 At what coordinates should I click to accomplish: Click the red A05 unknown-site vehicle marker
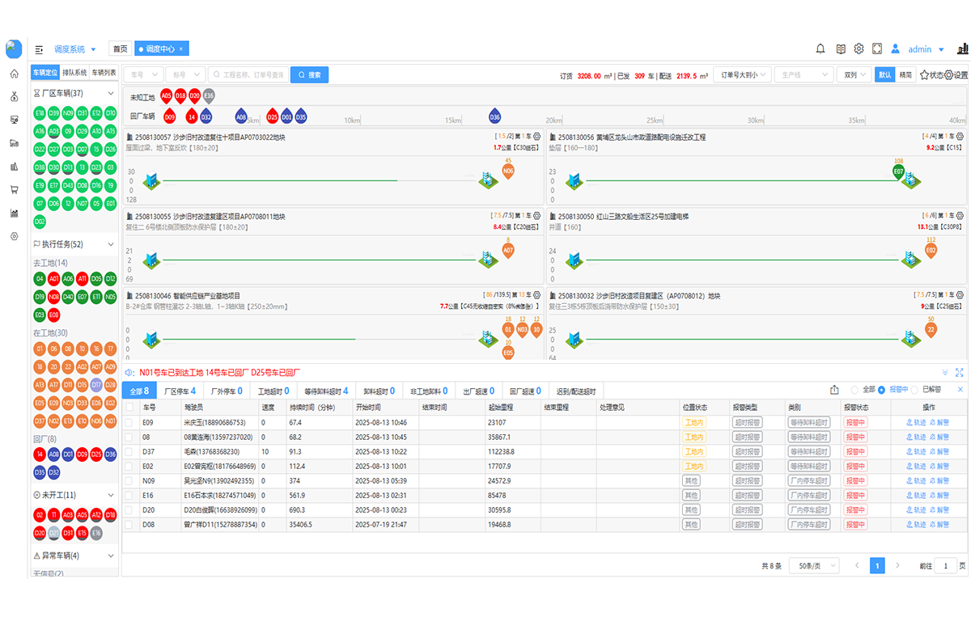[166, 95]
